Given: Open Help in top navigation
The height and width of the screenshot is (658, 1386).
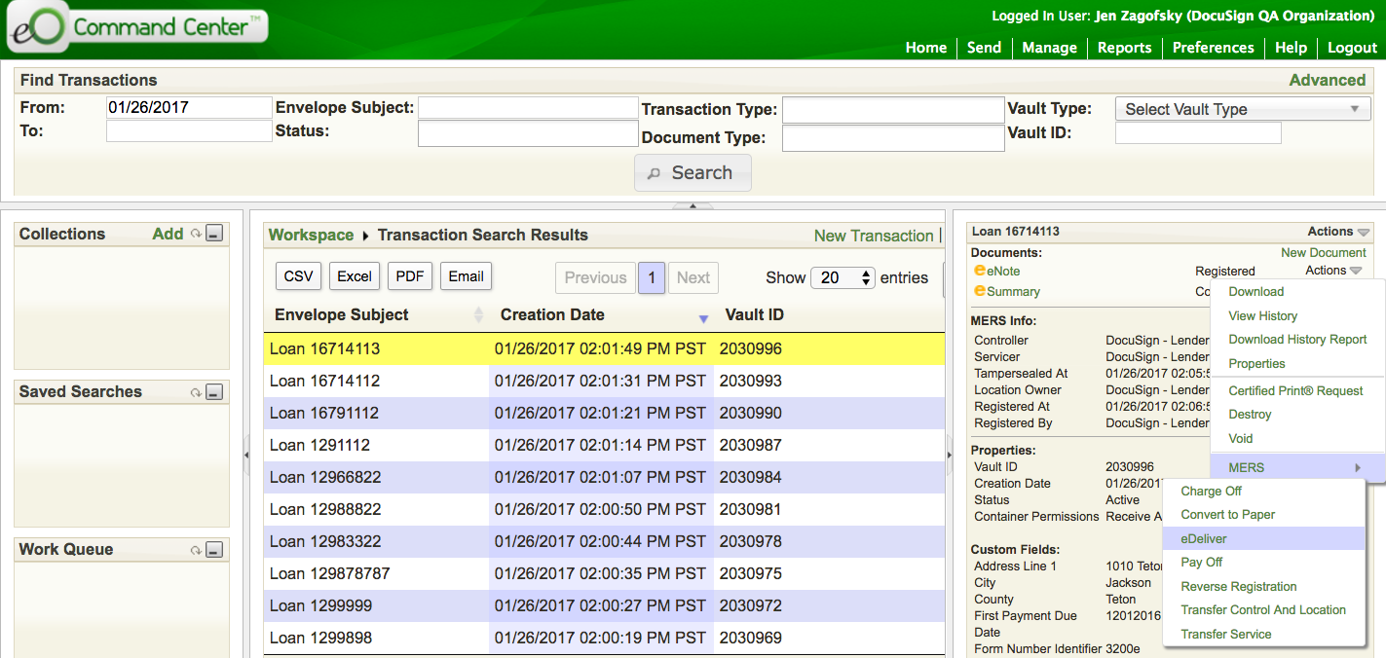Looking at the screenshot, I should point(1291,47).
